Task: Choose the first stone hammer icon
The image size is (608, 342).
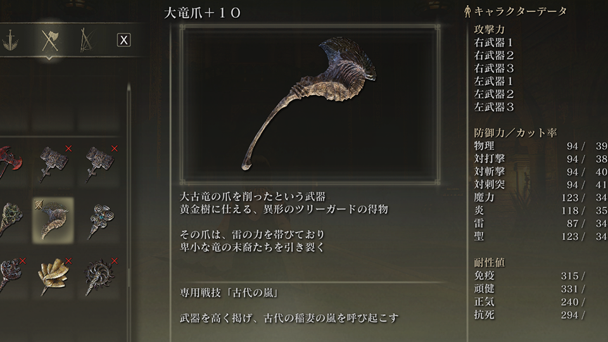Action: 54,163
